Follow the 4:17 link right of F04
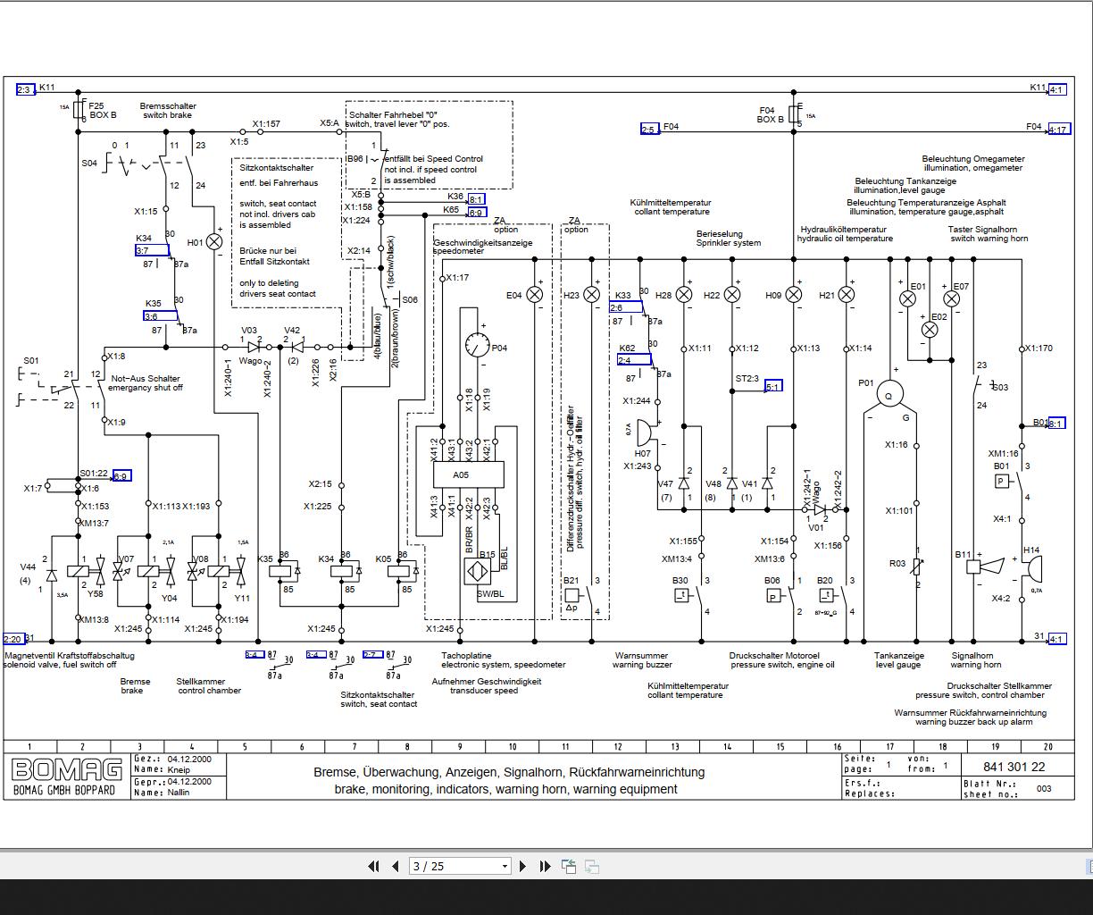Screen dimensions: 1093x915 (1058, 130)
